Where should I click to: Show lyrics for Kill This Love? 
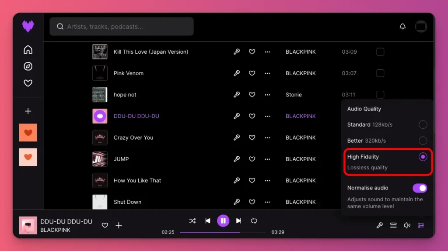[x=237, y=52]
